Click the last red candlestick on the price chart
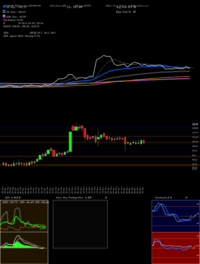The height and width of the screenshot is (264, 200). (144, 142)
